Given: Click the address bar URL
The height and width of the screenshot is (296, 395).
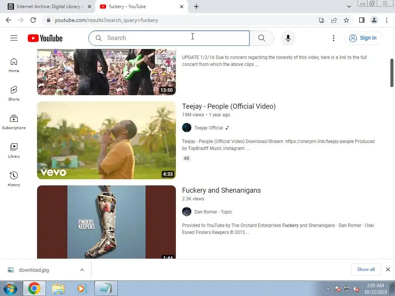Looking at the screenshot, I should click(x=106, y=20).
